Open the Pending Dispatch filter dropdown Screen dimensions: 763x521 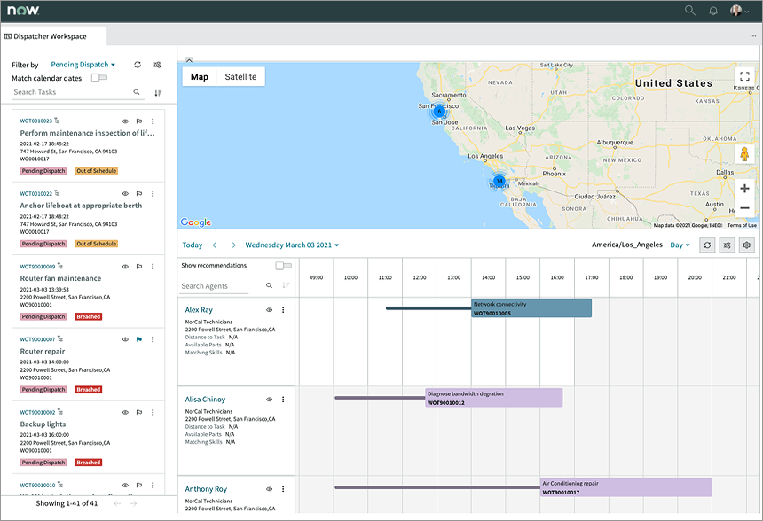pos(83,64)
